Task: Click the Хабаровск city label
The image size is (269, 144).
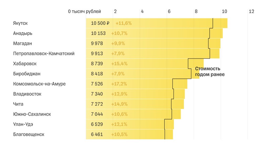Action: coord(25,64)
